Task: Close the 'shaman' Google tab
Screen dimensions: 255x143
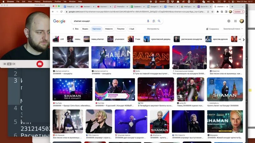Action: click(227, 7)
